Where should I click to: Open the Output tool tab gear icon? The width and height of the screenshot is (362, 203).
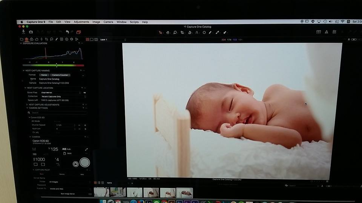click(x=72, y=39)
